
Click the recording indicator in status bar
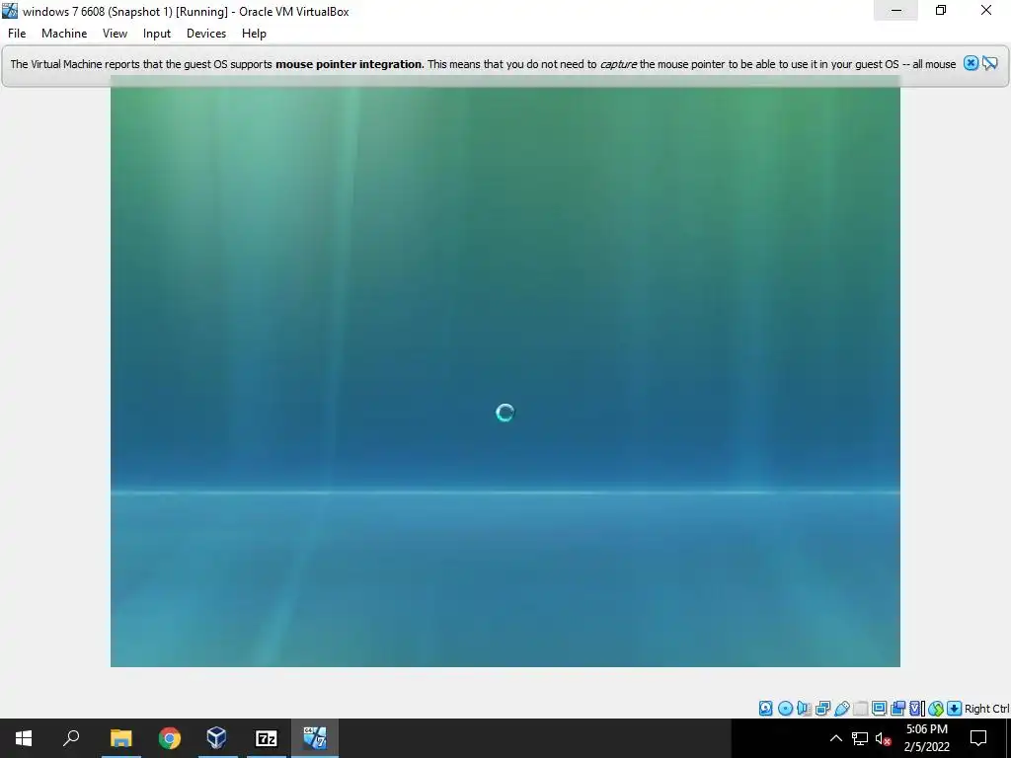897,709
